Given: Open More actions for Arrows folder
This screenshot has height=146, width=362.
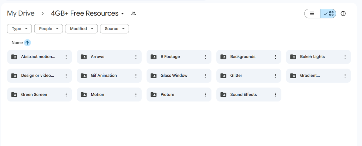Looking at the screenshot, I should coord(136,57).
